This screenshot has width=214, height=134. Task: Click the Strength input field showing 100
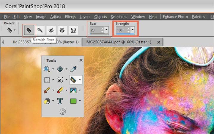click(x=121, y=30)
